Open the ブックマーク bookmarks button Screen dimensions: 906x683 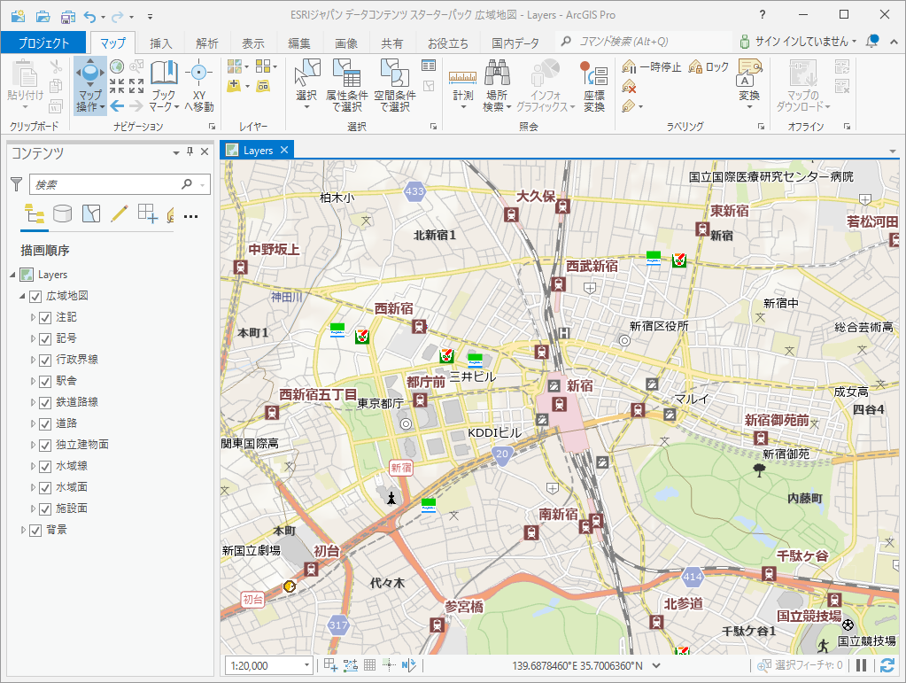coord(164,85)
